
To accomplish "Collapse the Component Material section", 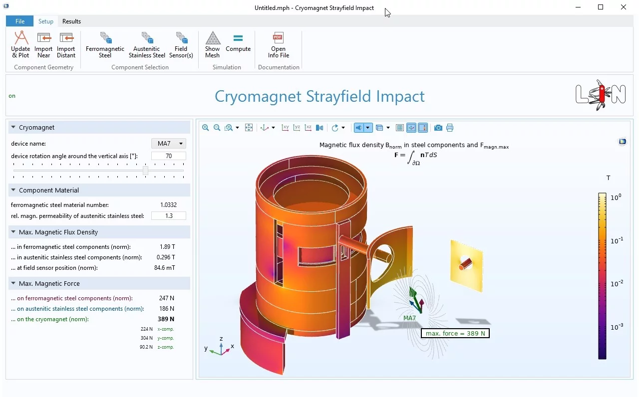I will click(x=13, y=191).
